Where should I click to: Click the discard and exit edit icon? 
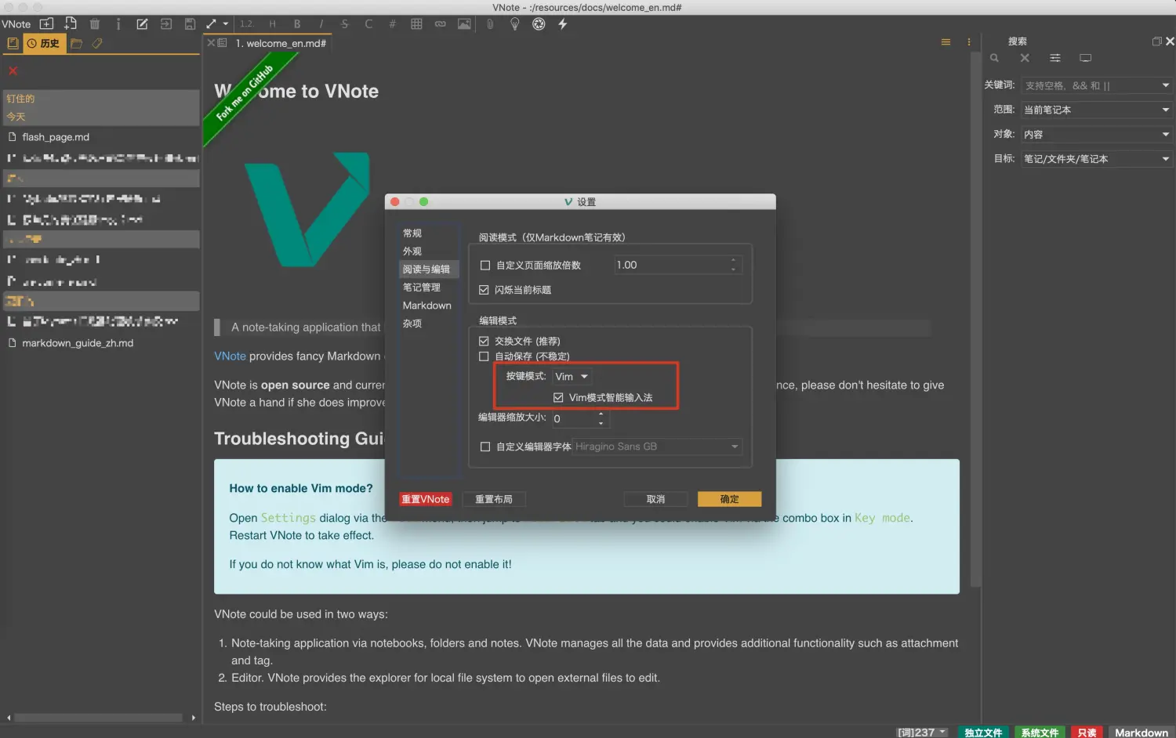(166, 24)
